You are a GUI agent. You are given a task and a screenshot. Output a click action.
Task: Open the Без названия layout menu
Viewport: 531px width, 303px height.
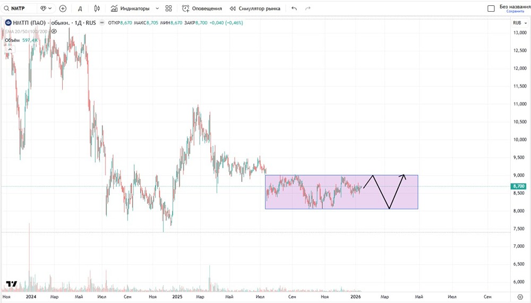click(x=515, y=6)
